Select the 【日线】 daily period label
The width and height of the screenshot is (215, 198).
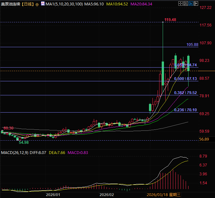28,4
